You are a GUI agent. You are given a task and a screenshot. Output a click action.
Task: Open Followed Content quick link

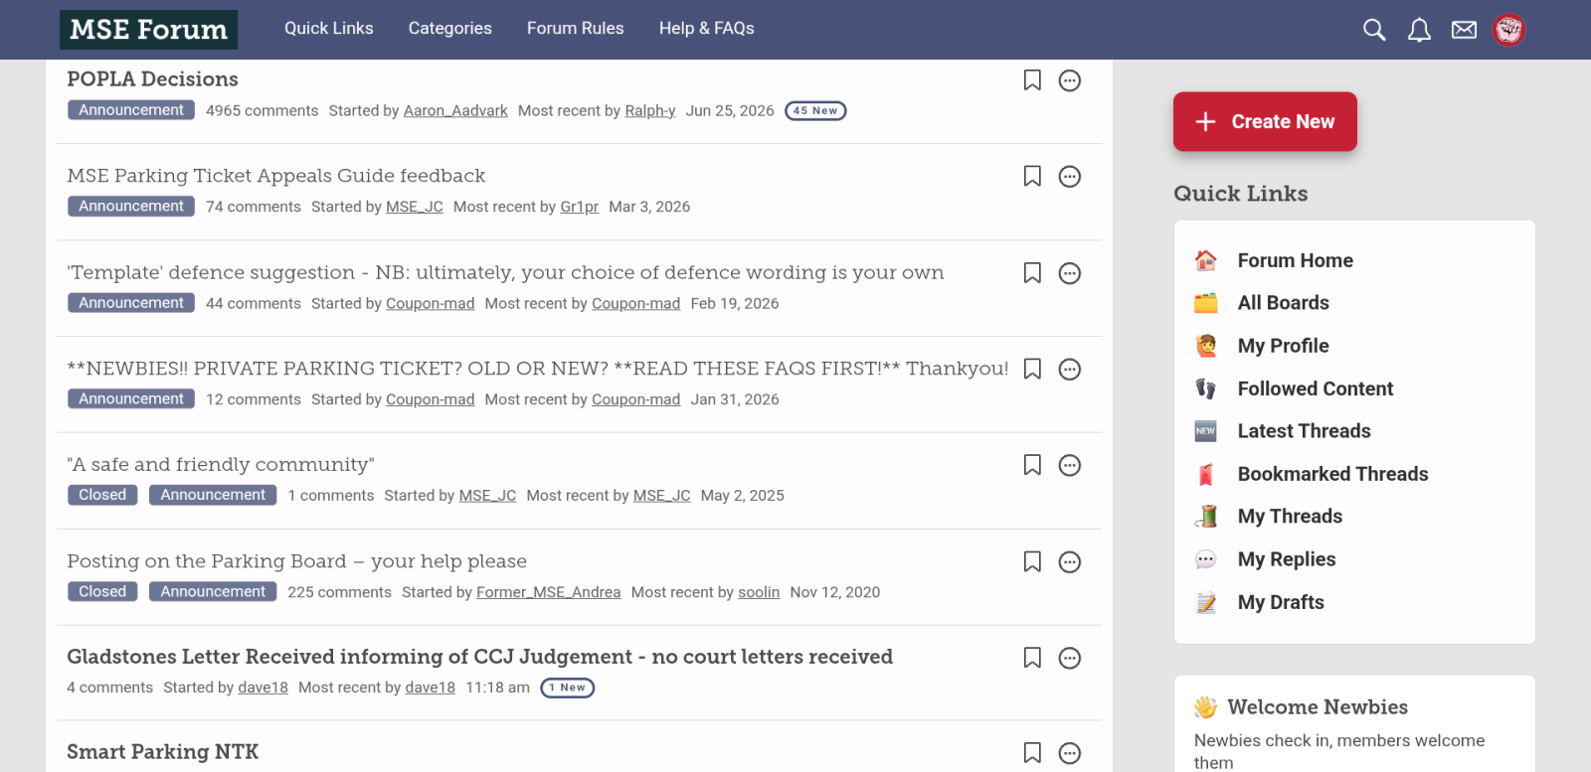point(1315,388)
